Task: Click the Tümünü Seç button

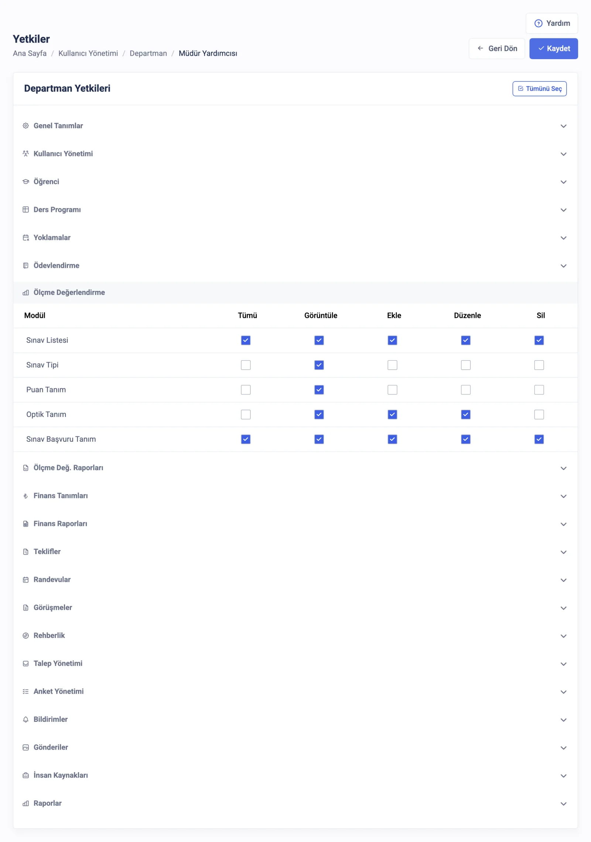Action: (x=539, y=89)
